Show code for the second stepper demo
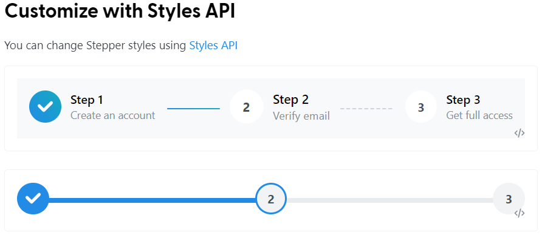This screenshot has height=235, width=542. (x=519, y=213)
